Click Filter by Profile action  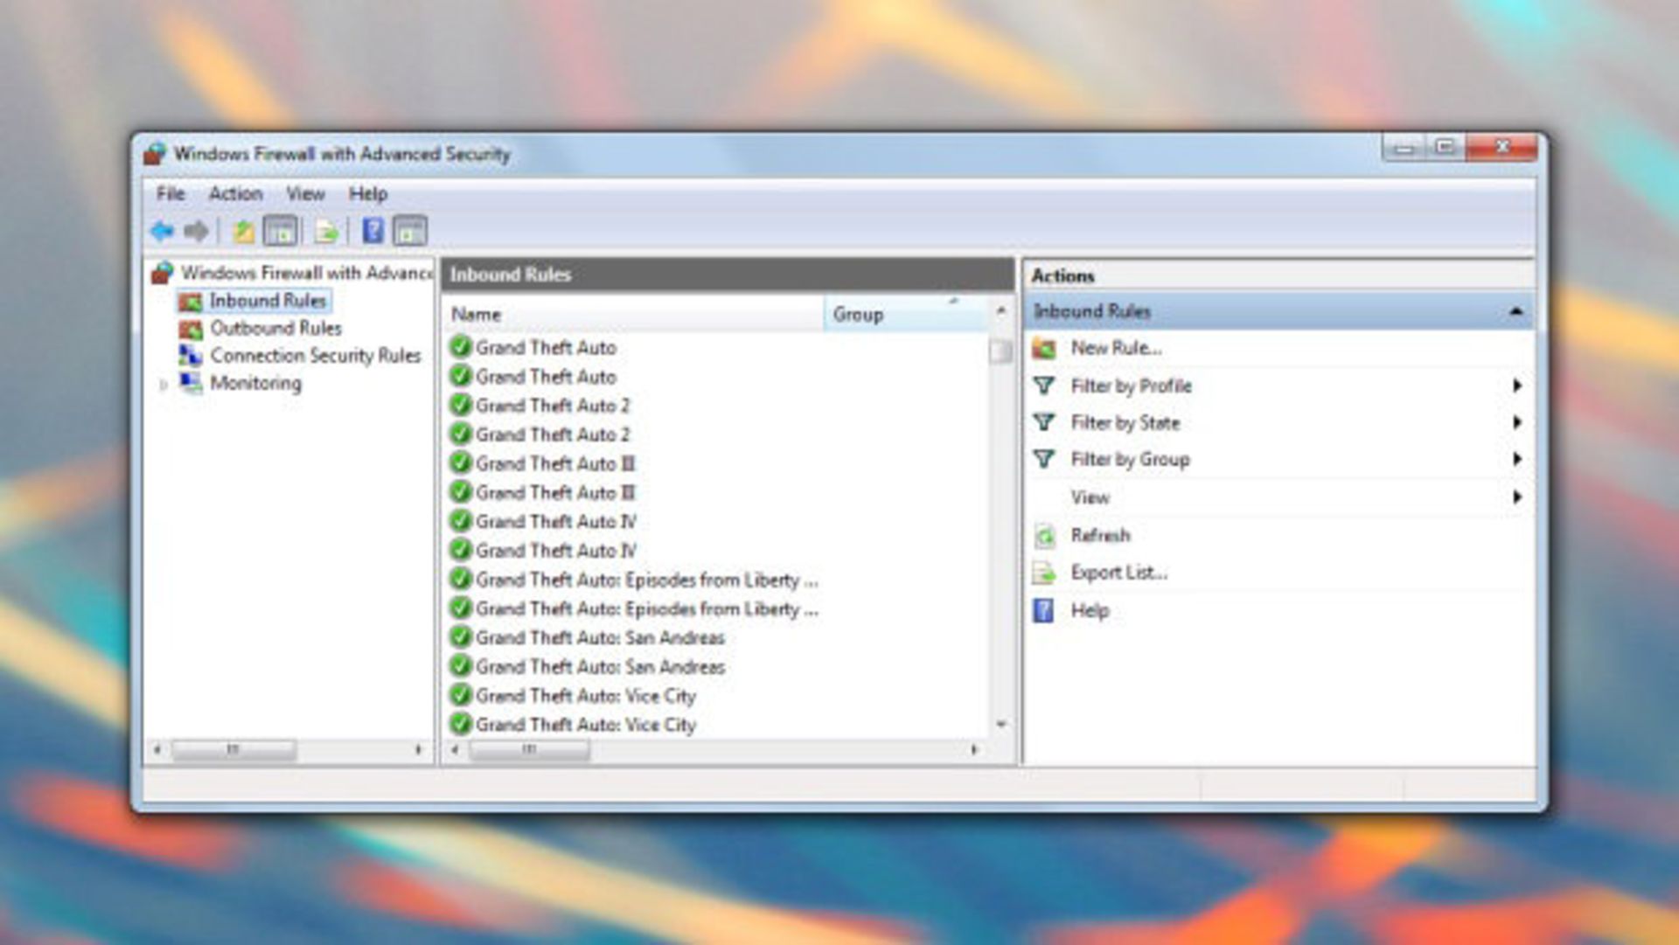click(1131, 386)
